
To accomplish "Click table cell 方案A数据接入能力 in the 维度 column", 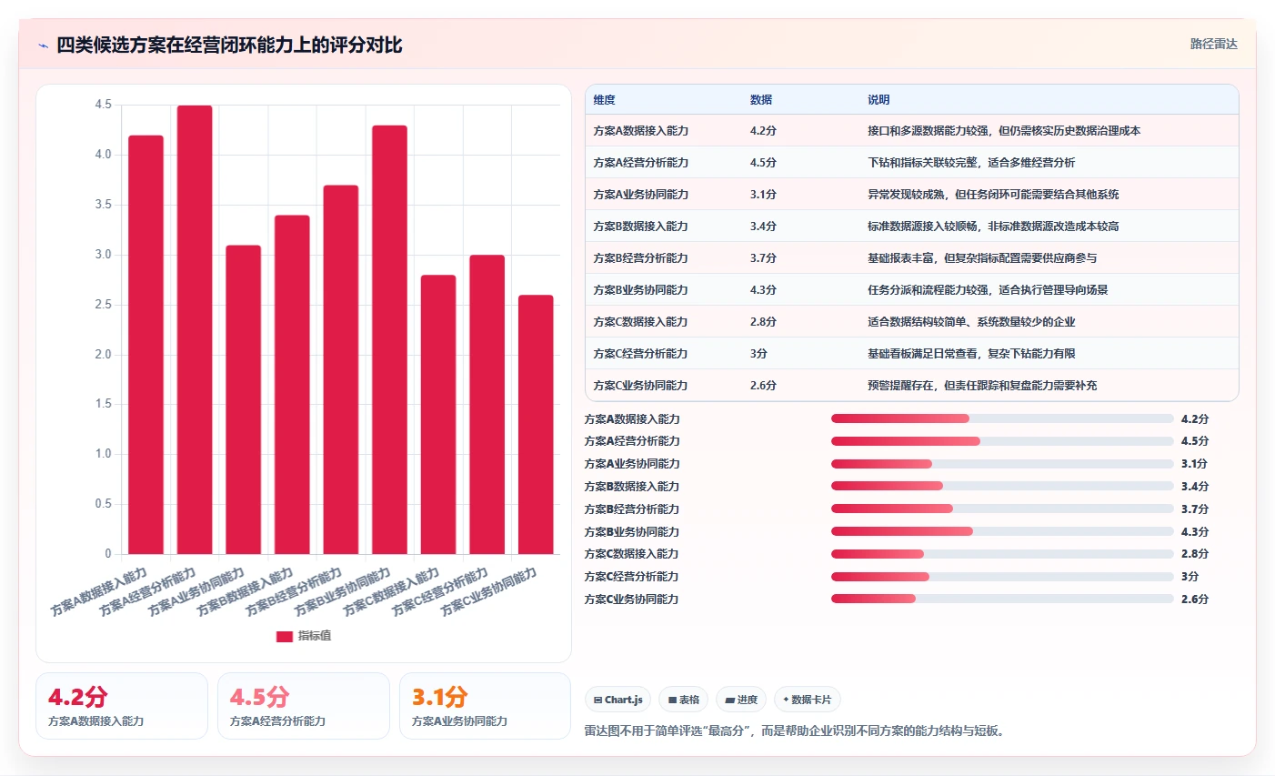I will [641, 131].
